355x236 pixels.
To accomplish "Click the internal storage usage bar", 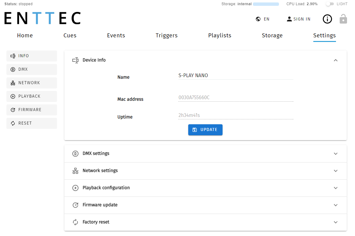I will [266, 4].
